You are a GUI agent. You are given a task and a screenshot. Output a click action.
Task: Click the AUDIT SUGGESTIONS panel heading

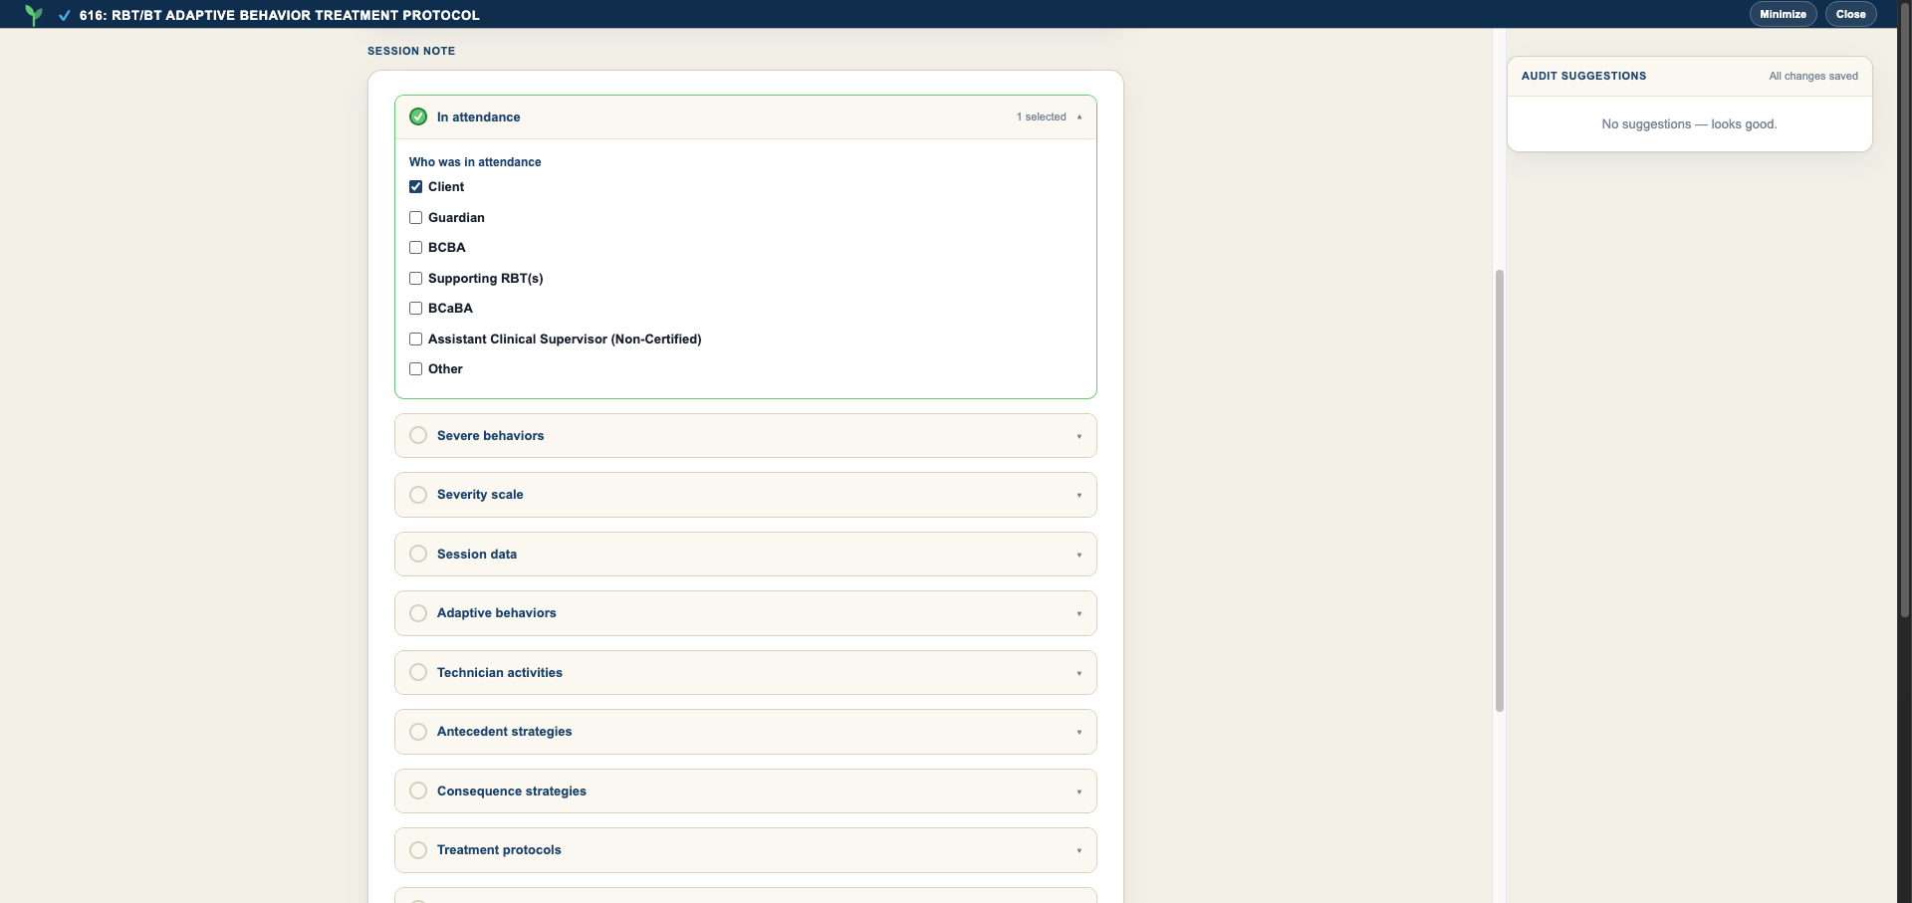pyautogui.click(x=1583, y=76)
